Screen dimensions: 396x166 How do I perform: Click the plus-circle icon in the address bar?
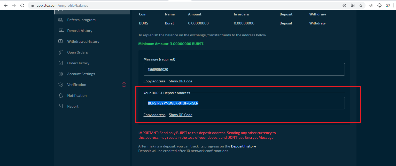(344, 5)
